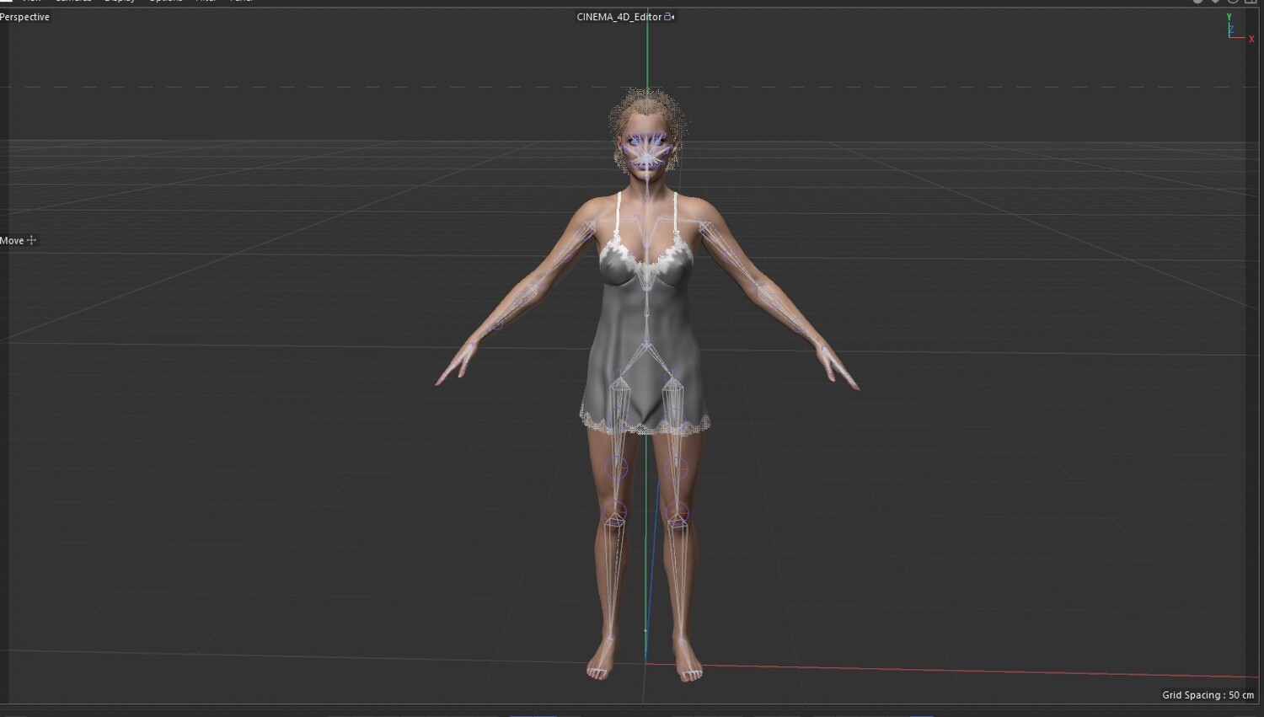The image size is (1264, 717).
Task: Click the "CINEMA_4D_Editor" camera name
Action: coord(619,17)
